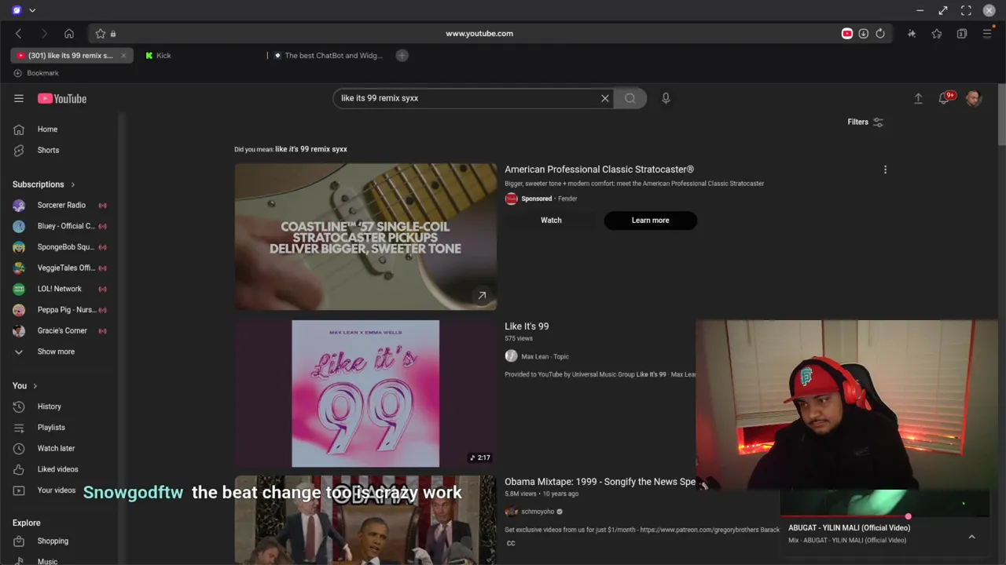
Task: Open the browser sidebar panel icon
Action: pos(962,34)
